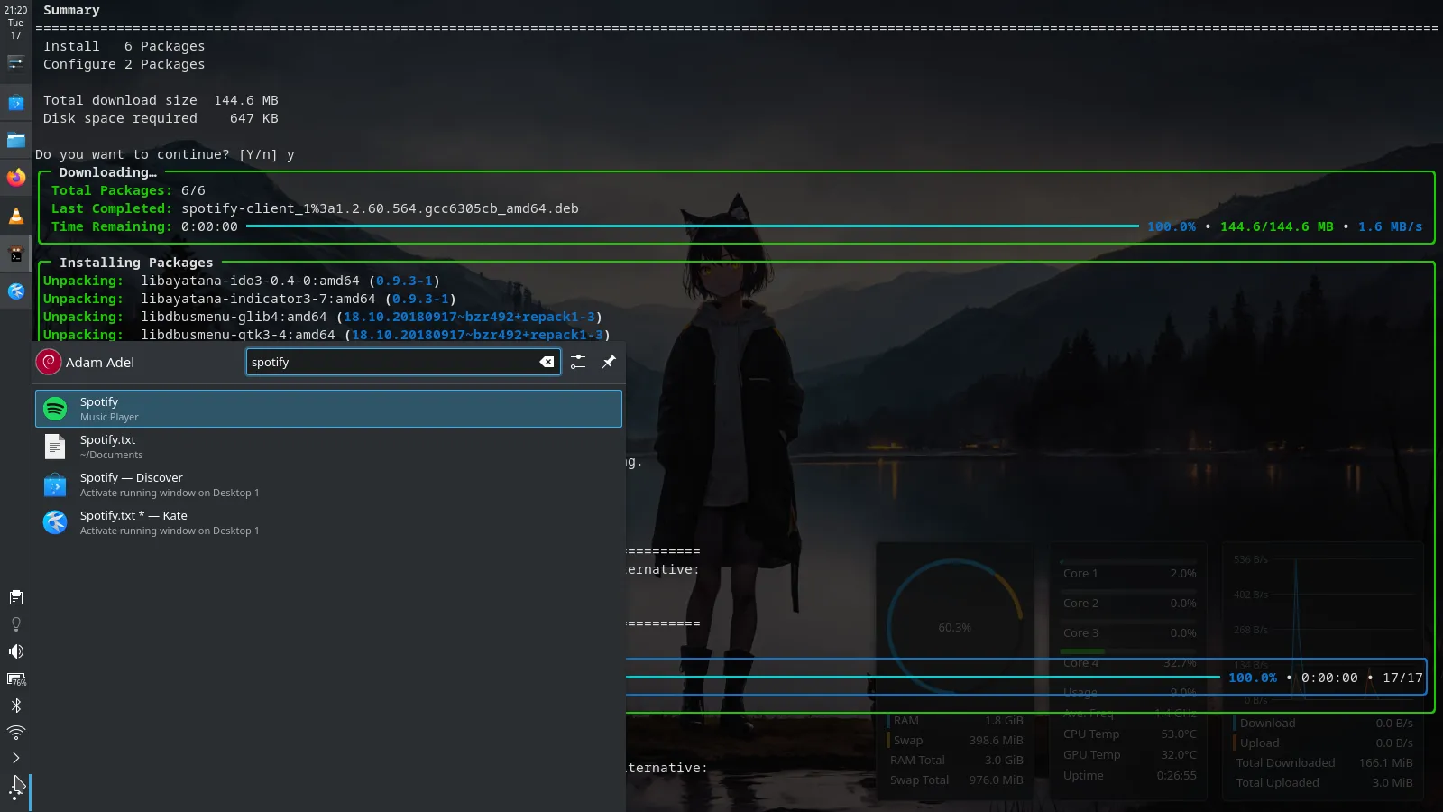Click the libayatana-ido3 unpacking line

pos(242,281)
